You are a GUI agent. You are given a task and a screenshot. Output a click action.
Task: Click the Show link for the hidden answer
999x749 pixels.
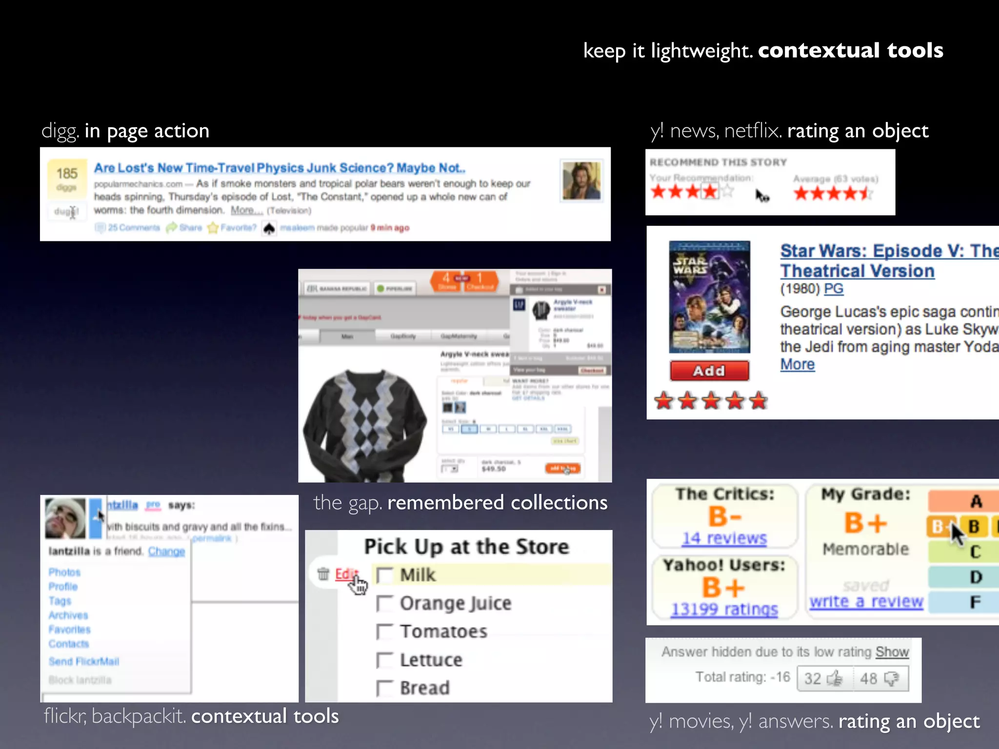pyautogui.click(x=892, y=652)
